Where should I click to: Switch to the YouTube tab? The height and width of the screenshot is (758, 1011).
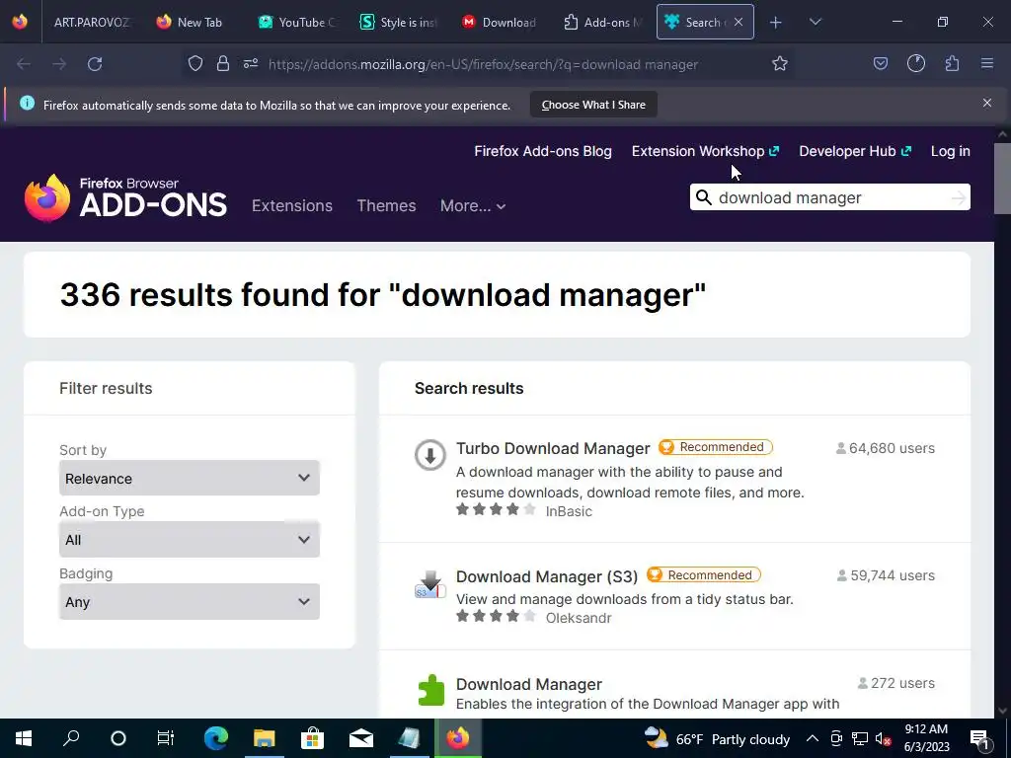coord(297,22)
